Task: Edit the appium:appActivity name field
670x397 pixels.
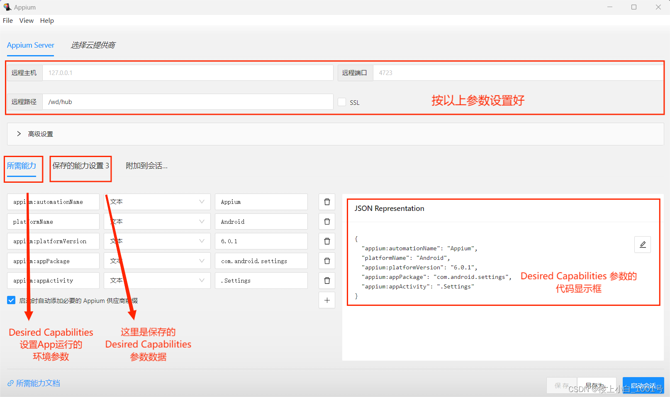Action: click(x=53, y=281)
